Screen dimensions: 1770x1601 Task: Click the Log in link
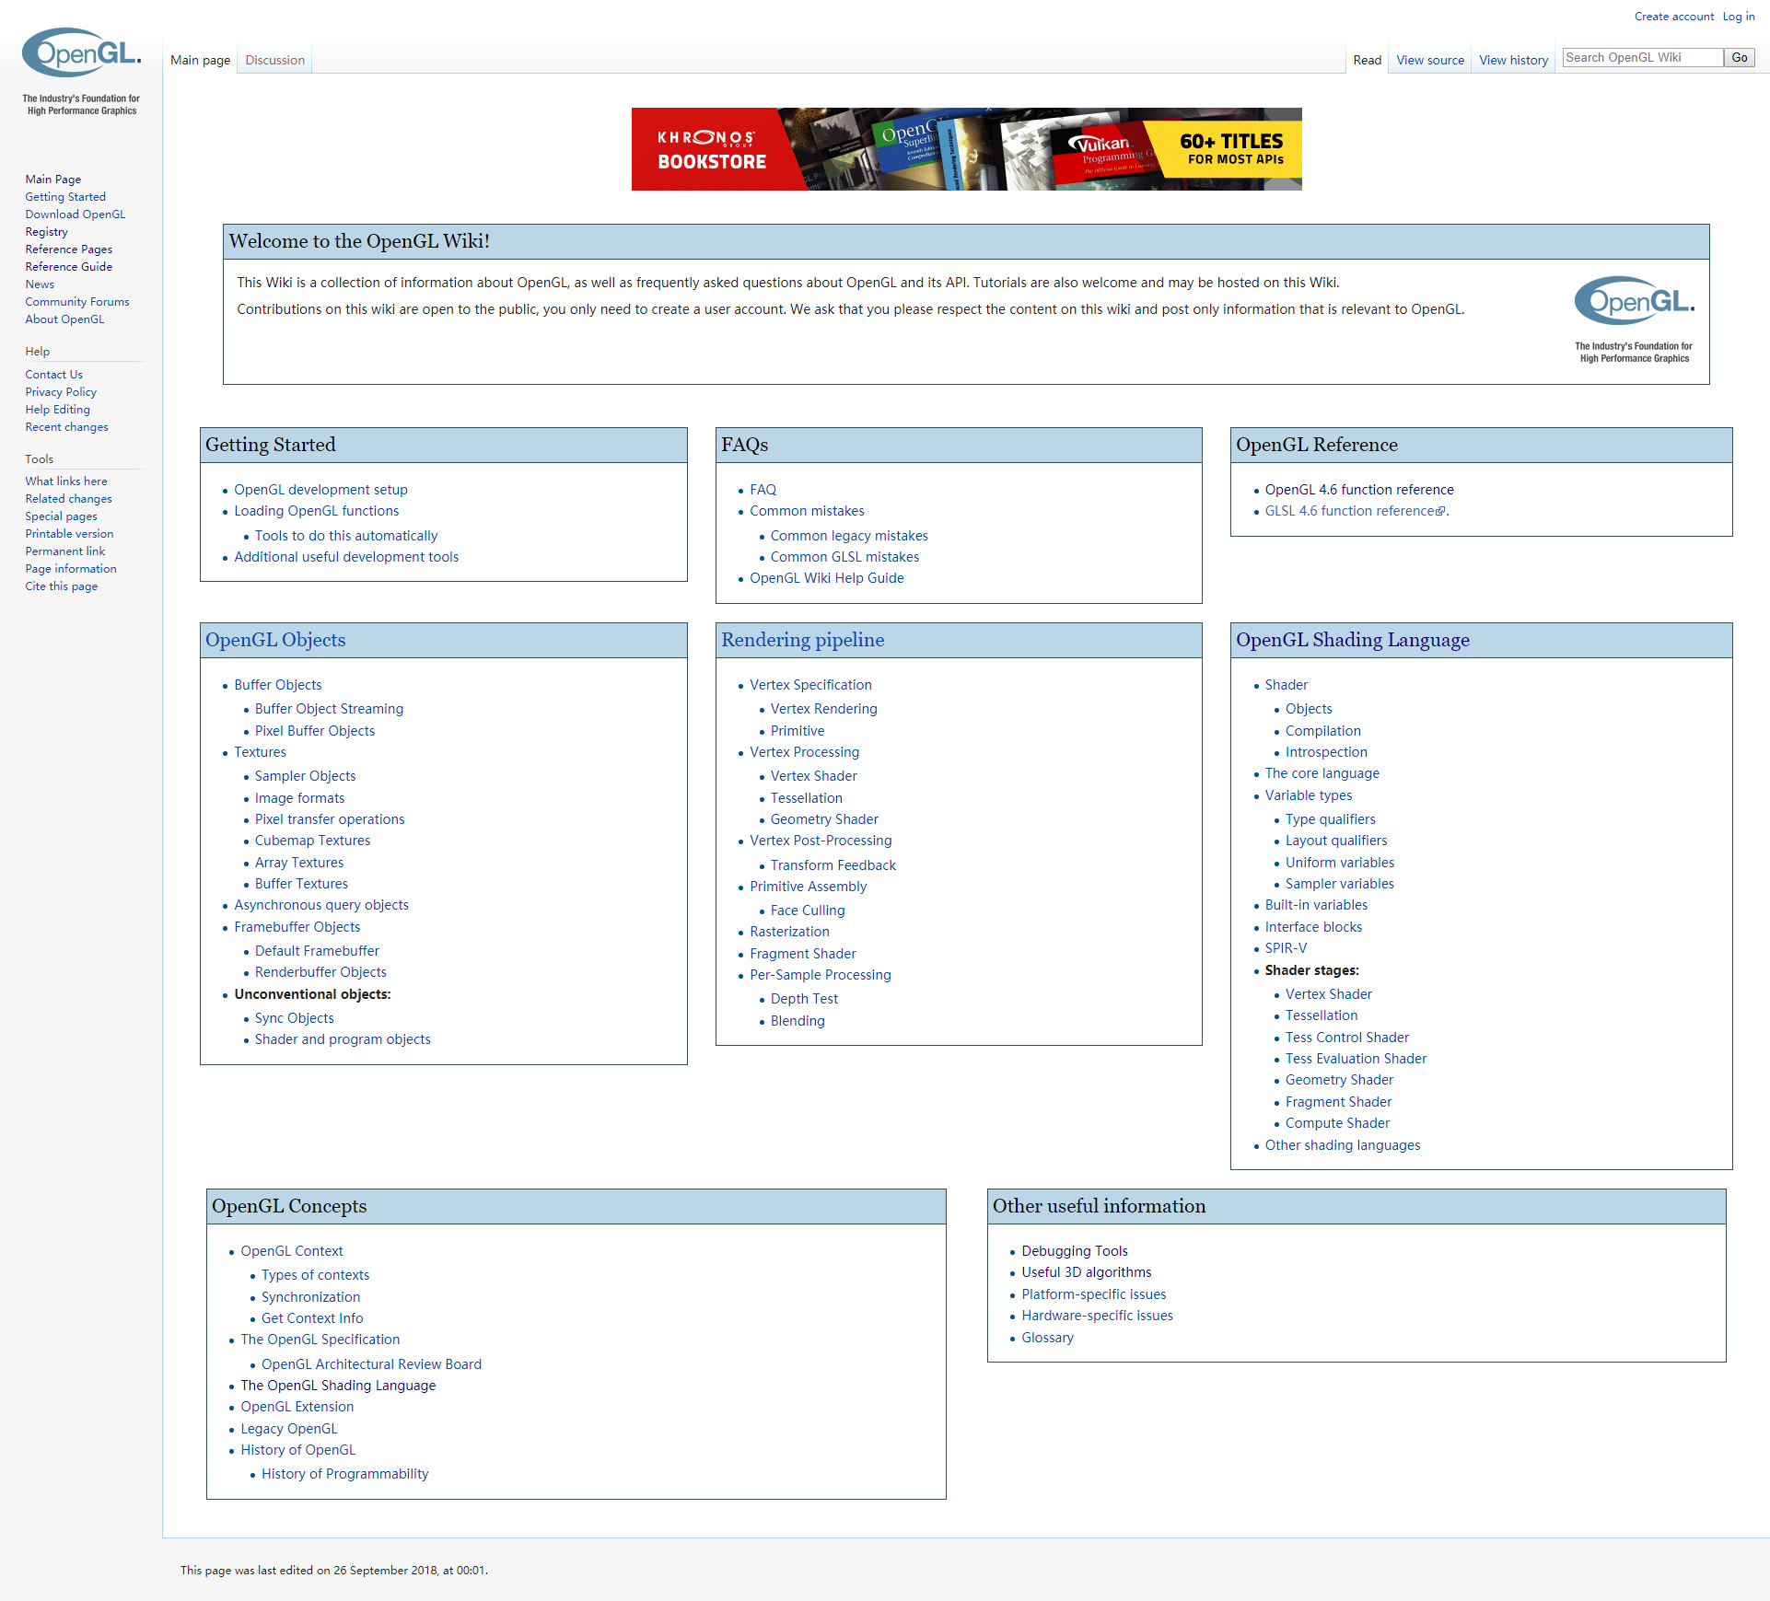[1738, 17]
